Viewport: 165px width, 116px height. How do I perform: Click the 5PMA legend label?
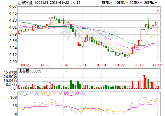106,3
